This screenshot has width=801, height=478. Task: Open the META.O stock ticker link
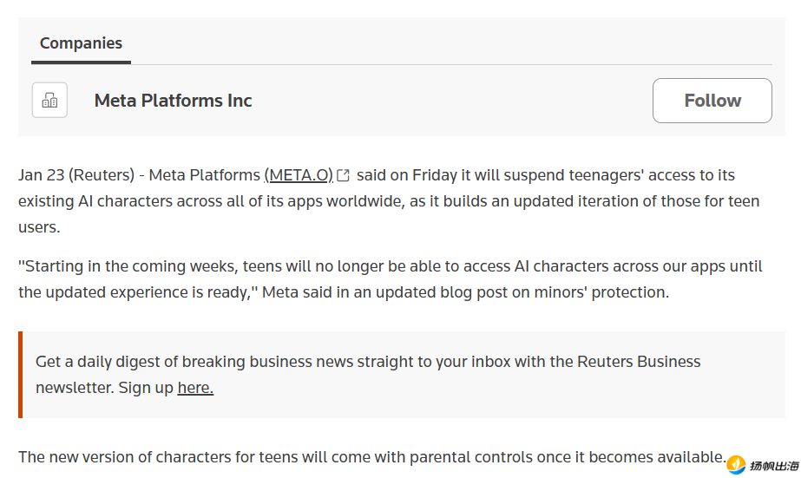pos(299,175)
